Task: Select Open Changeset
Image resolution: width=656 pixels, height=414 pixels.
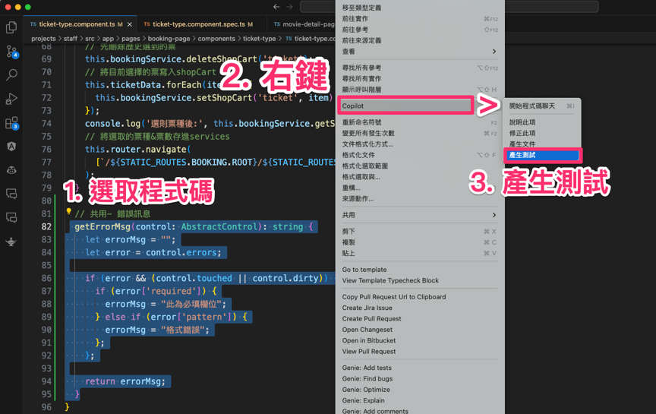Action: [x=420, y=330]
